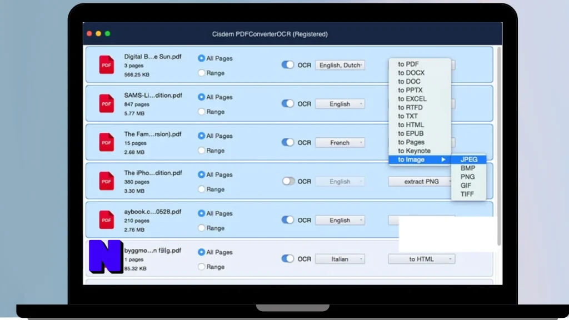Image resolution: width=569 pixels, height=320 pixels.
Task: Click the PDF icon for aybook.c...0528.pdf
Action: pyautogui.click(x=106, y=220)
